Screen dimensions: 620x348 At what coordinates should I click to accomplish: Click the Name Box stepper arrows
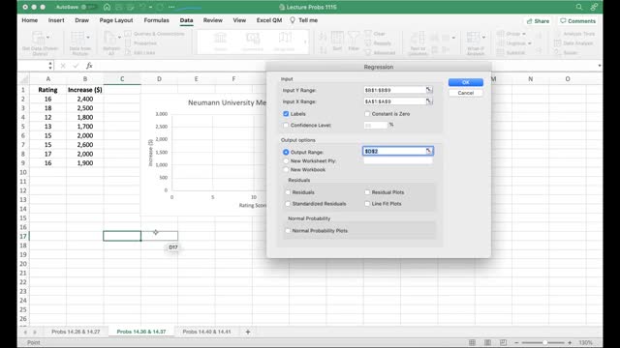pyautogui.click(x=50, y=66)
